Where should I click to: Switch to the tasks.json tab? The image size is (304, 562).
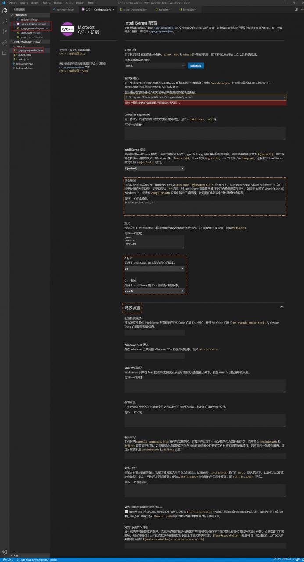click(x=164, y=9)
